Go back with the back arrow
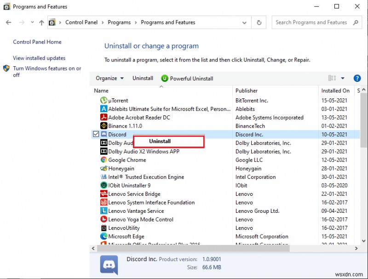368x279 pixels. [9, 23]
